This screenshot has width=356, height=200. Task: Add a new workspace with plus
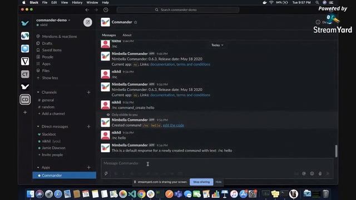pyautogui.click(x=25, y=112)
